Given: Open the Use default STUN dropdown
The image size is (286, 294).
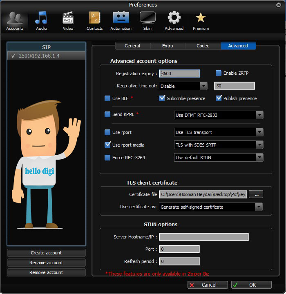Looking at the screenshot, I should pos(219,158).
